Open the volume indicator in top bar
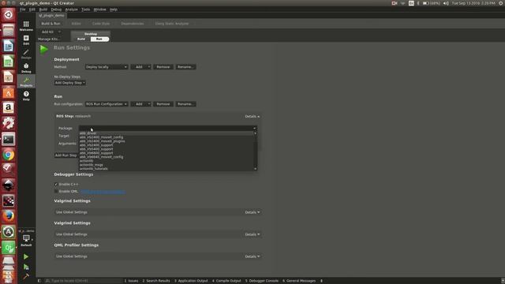 (x=446, y=3)
